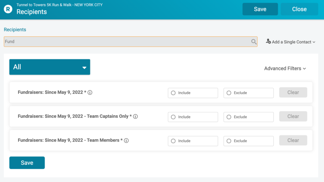
Task: Show info for Fundraisers: Since May 9, 2022
Action: [90, 92]
